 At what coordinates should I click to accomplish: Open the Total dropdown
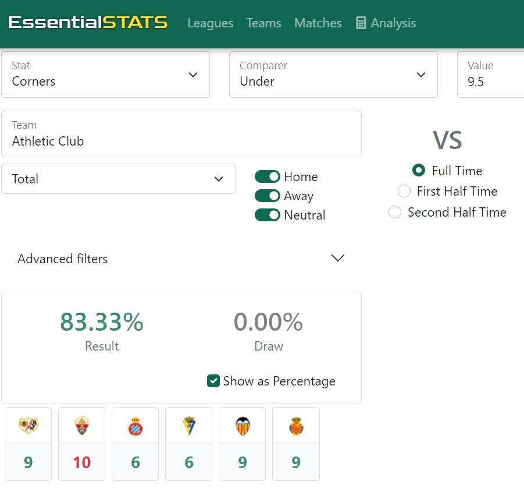tap(118, 179)
